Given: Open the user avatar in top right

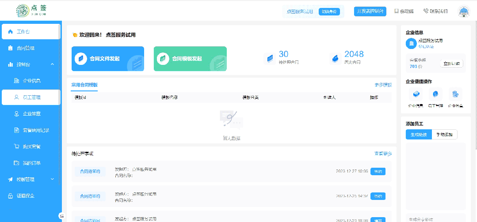Looking at the screenshot, I should [463, 12].
